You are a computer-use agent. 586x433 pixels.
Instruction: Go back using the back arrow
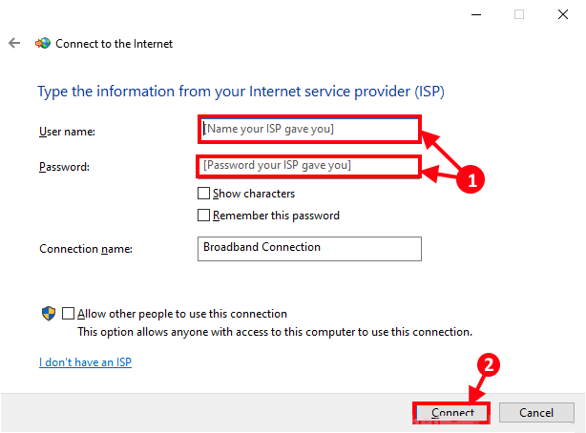[14, 44]
